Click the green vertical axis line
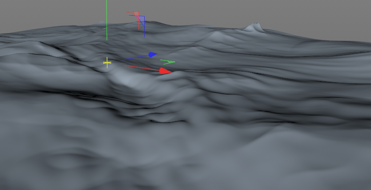 pos(107,20)
